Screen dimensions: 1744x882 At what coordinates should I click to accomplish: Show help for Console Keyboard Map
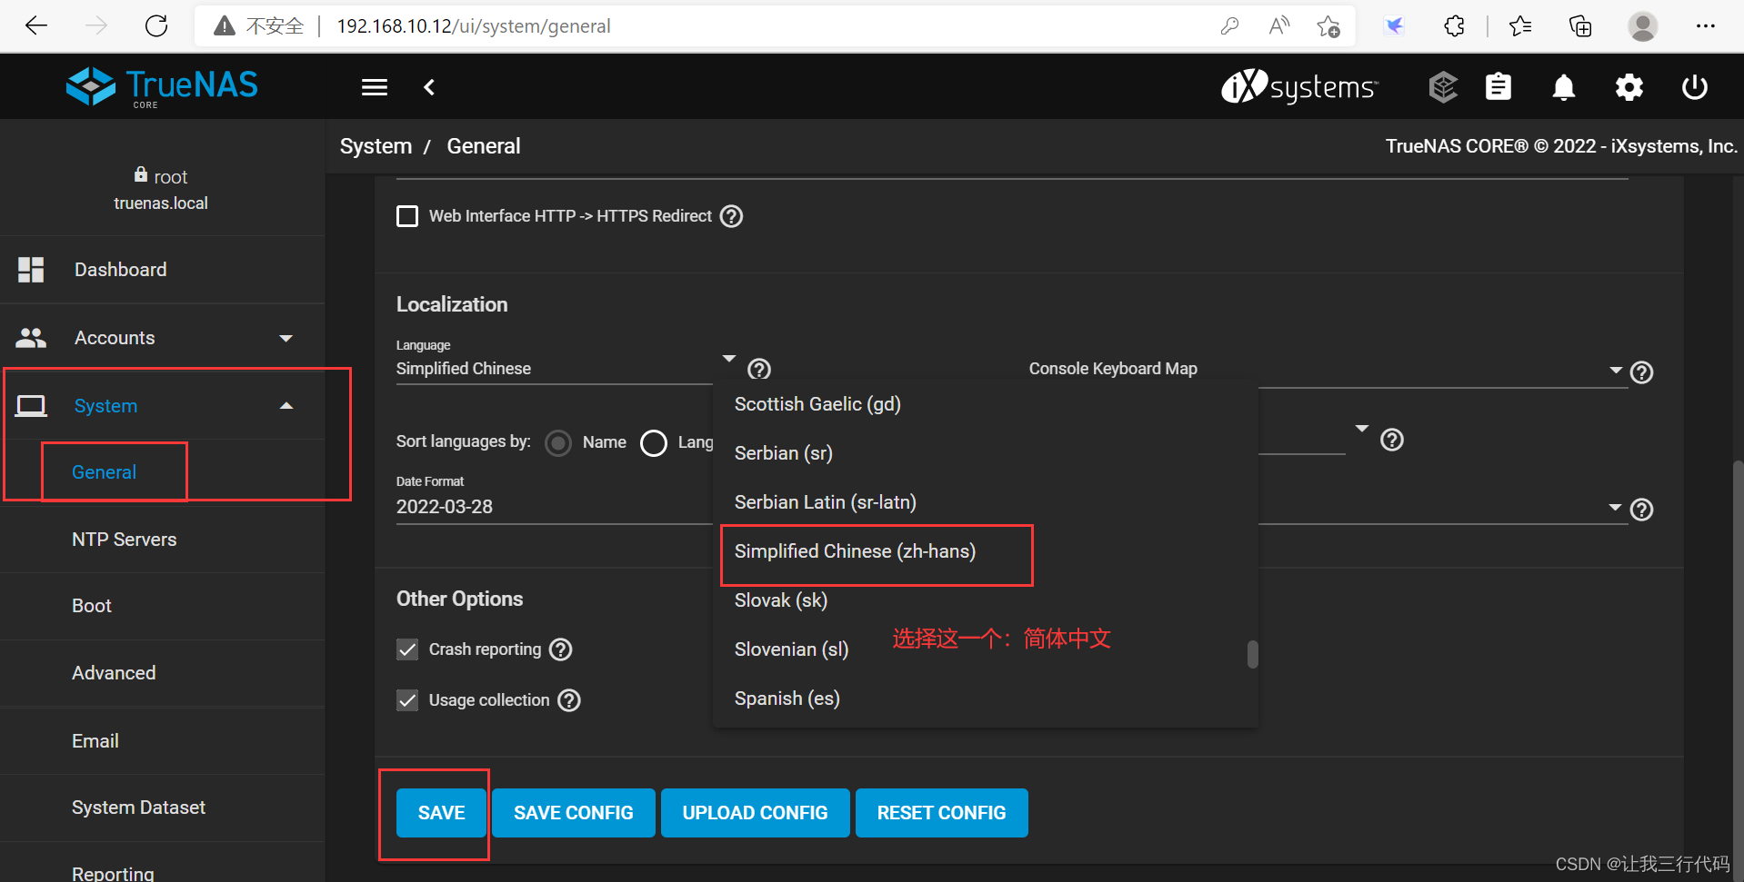(x=1641, y=372)
